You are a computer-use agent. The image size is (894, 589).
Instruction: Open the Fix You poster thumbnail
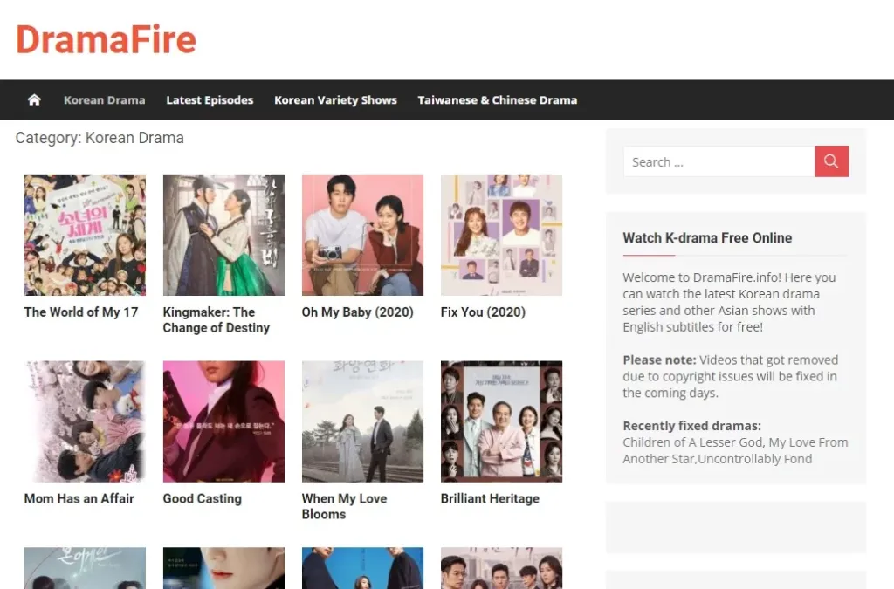point(501,235)
